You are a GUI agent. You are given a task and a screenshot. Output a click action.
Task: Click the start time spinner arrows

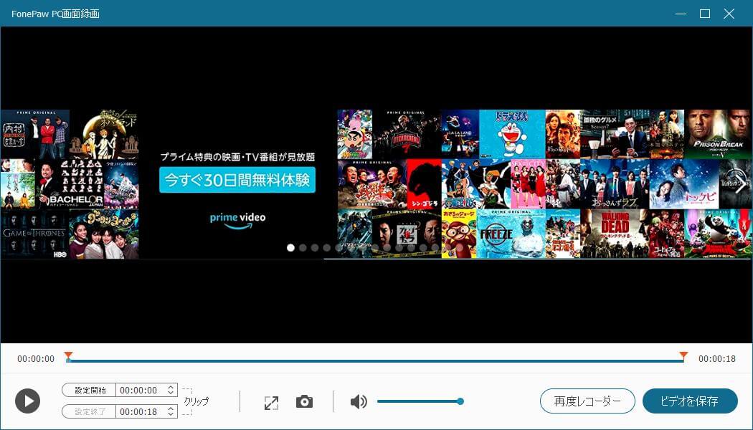171,390
